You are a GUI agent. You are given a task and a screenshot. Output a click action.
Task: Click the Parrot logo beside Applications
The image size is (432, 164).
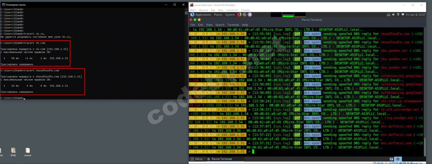192,15
